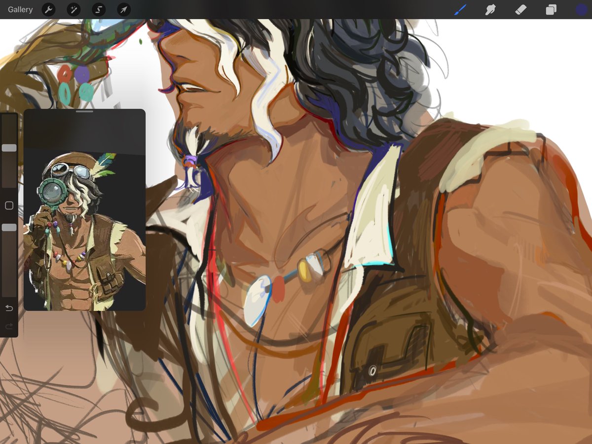
Task: Open the Adjustments magic wand menu
Action: coord(74,9)
